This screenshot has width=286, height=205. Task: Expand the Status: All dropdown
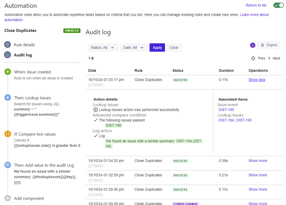click(x=103, y=47)
